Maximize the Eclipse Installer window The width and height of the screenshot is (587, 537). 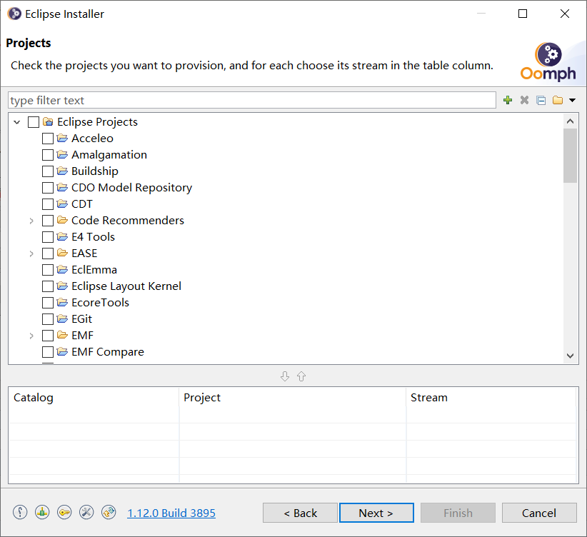(523, 14)
